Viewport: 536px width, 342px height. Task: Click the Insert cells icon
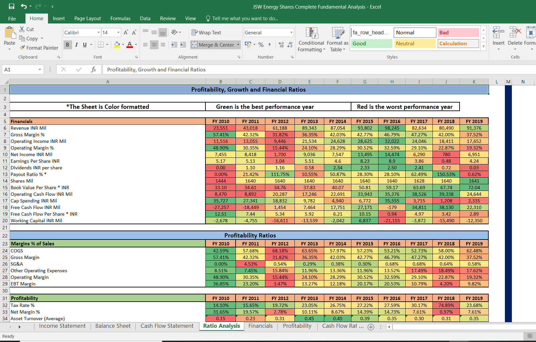coord(498,32)
